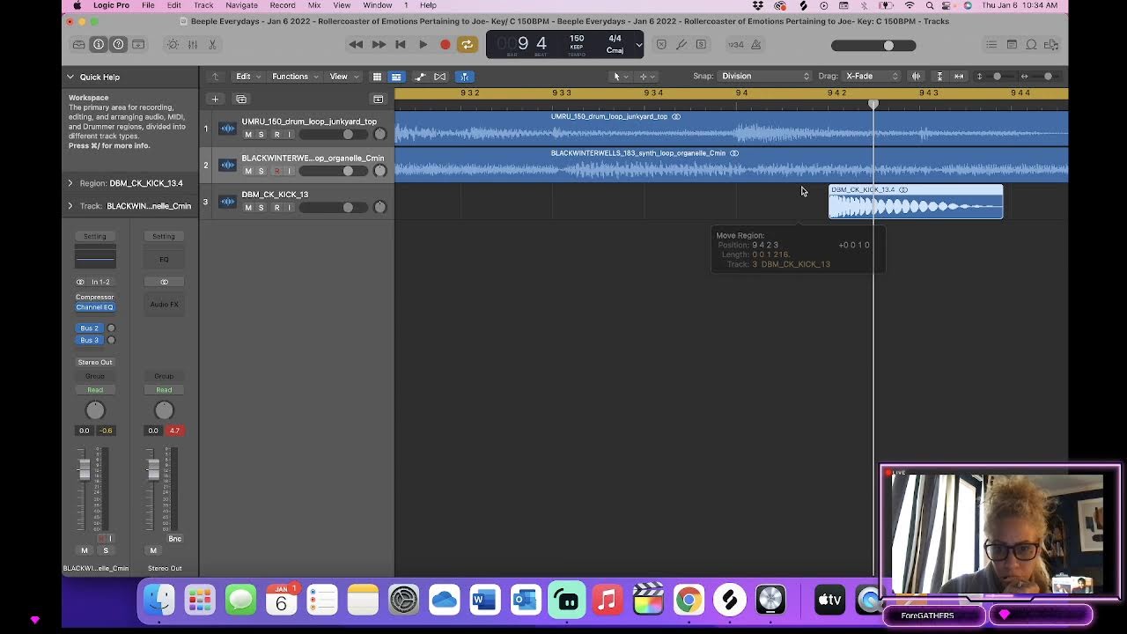Open the Note Pads icon

[1012, 44]
